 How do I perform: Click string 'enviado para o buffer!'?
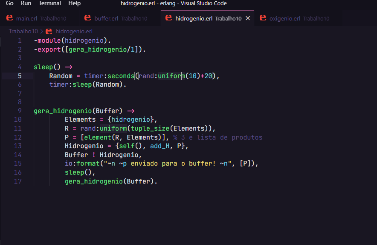[x=173, y=163]
